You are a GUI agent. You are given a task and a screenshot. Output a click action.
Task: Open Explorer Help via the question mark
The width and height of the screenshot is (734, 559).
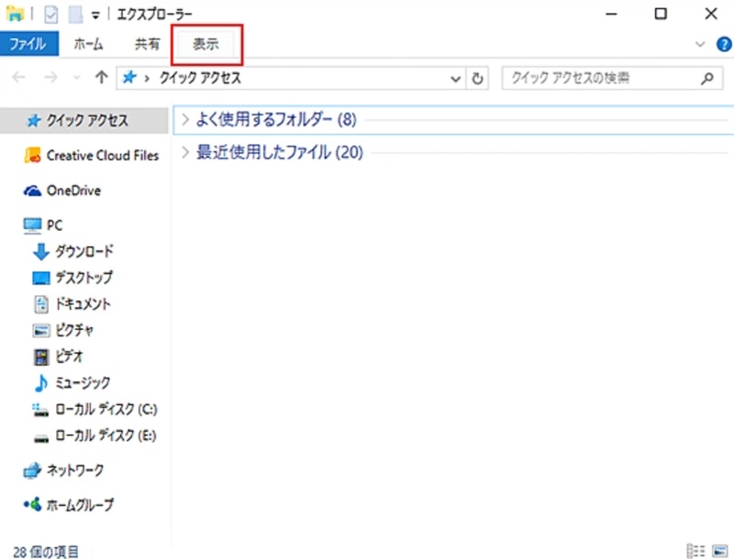723,43
